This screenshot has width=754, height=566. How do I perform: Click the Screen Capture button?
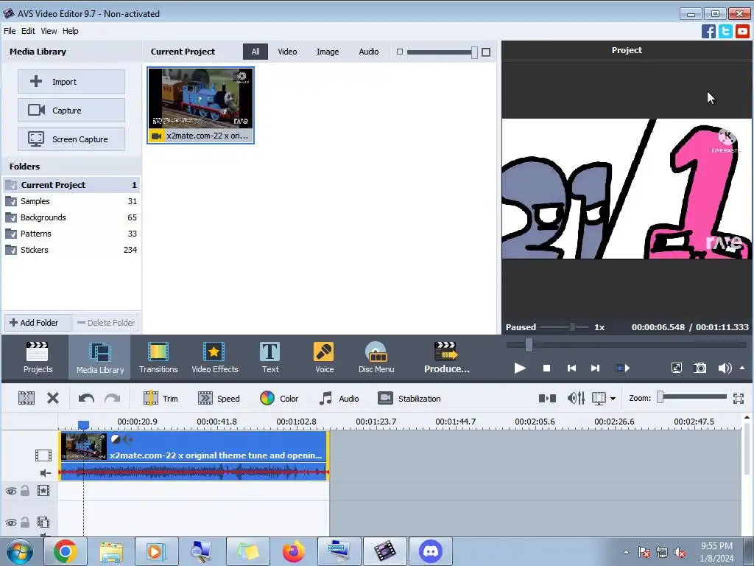[71, 139]
